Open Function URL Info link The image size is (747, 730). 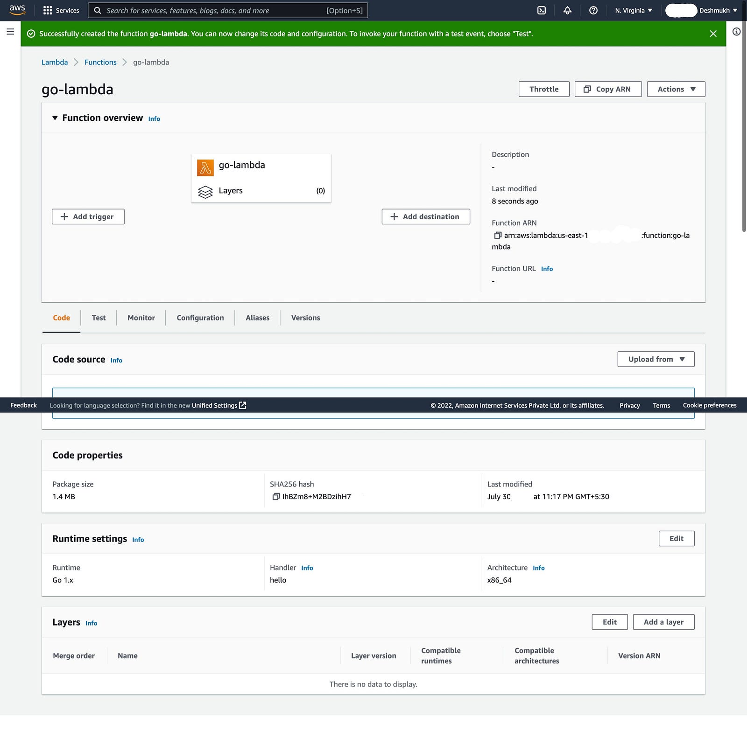[547, 269]
